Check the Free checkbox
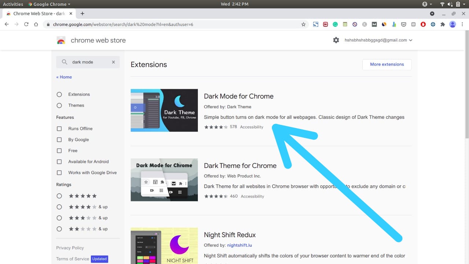This screenshot has height=264, width=469. [59, 151]
